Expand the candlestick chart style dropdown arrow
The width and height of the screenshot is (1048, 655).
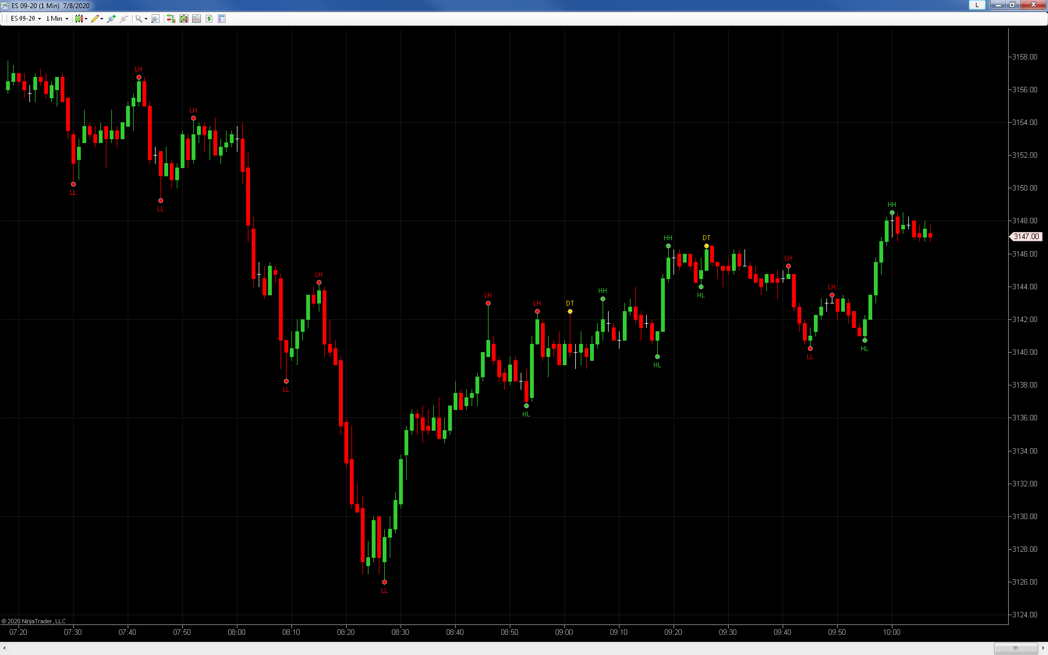pyautogui.click(x=86, y=19)
